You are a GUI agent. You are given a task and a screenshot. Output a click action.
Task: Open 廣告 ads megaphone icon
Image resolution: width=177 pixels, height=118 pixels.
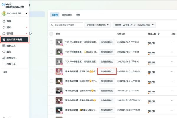pos(4,52)
